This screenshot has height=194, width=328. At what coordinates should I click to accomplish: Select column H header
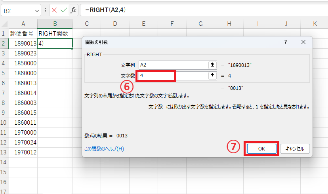click(229, 24)
